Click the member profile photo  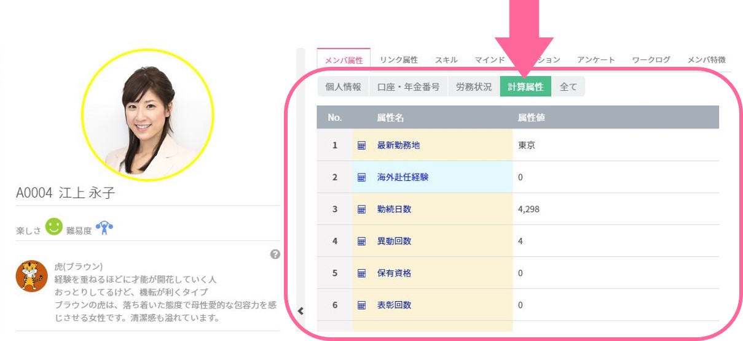point(147,115)
